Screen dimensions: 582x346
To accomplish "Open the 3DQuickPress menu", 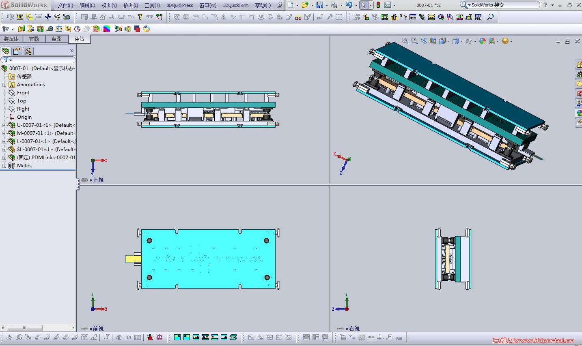I will [x=180, y=5].
